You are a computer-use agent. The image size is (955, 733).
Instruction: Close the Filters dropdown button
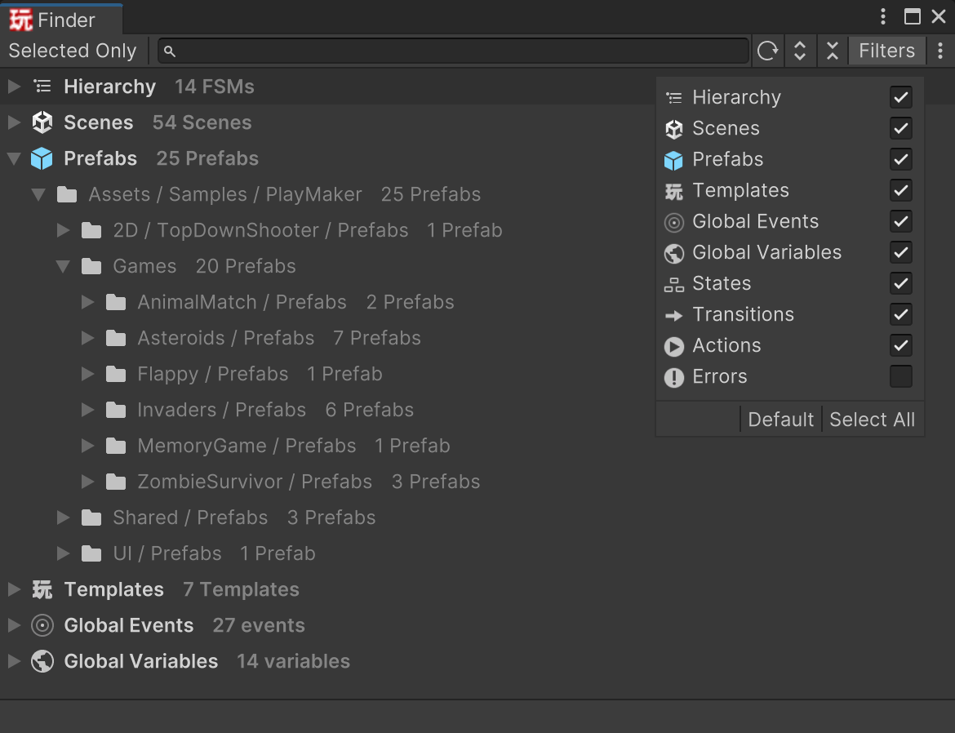point(886,51)
